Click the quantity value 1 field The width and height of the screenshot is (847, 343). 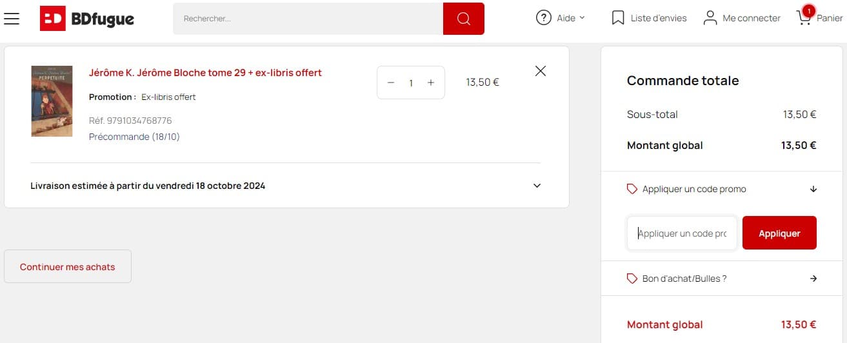click(x=411, y=83)
